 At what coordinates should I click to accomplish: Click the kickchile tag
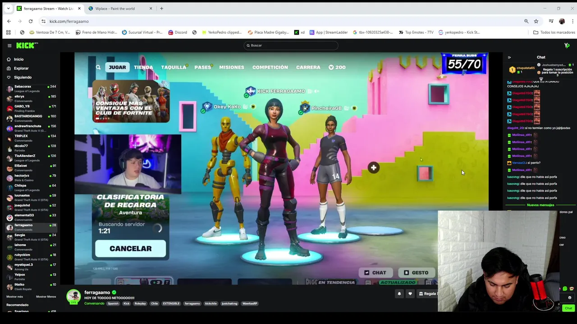click(211, 304)
